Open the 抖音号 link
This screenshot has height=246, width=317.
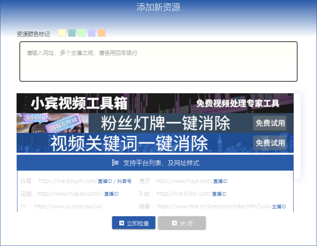[x=125, y=181]
